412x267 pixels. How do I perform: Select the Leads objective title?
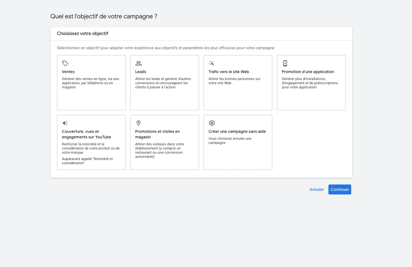[140, 72]
